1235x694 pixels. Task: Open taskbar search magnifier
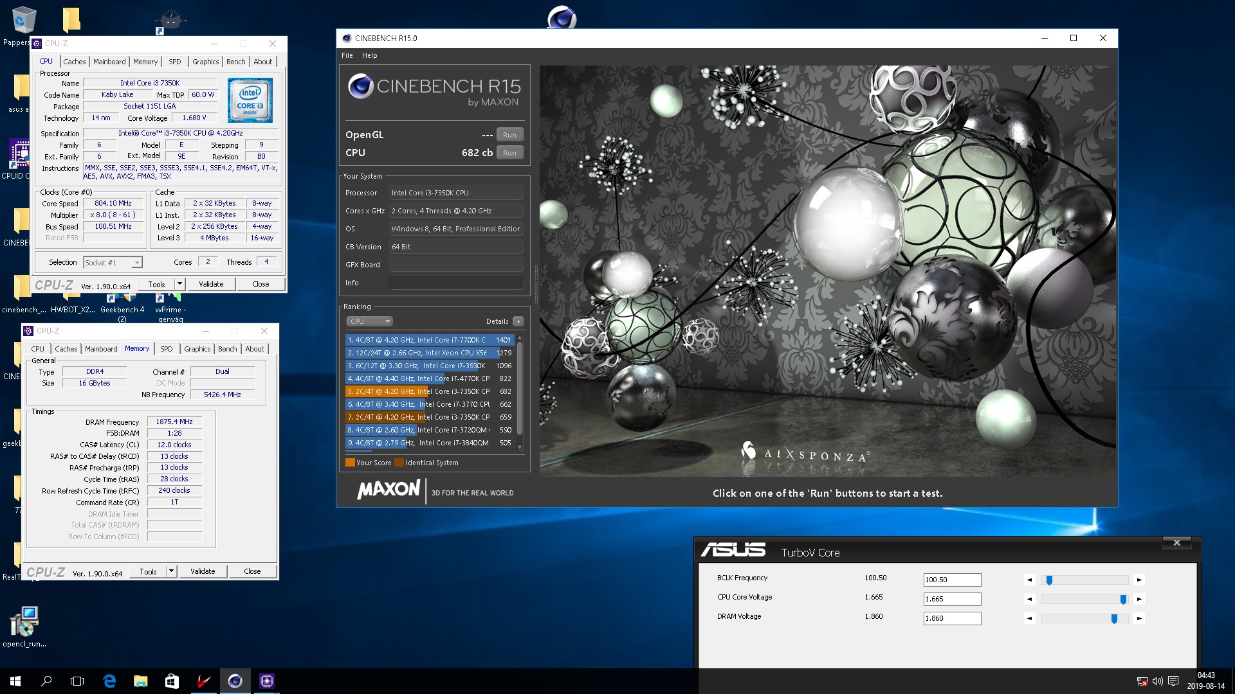(x=46, y=681)
